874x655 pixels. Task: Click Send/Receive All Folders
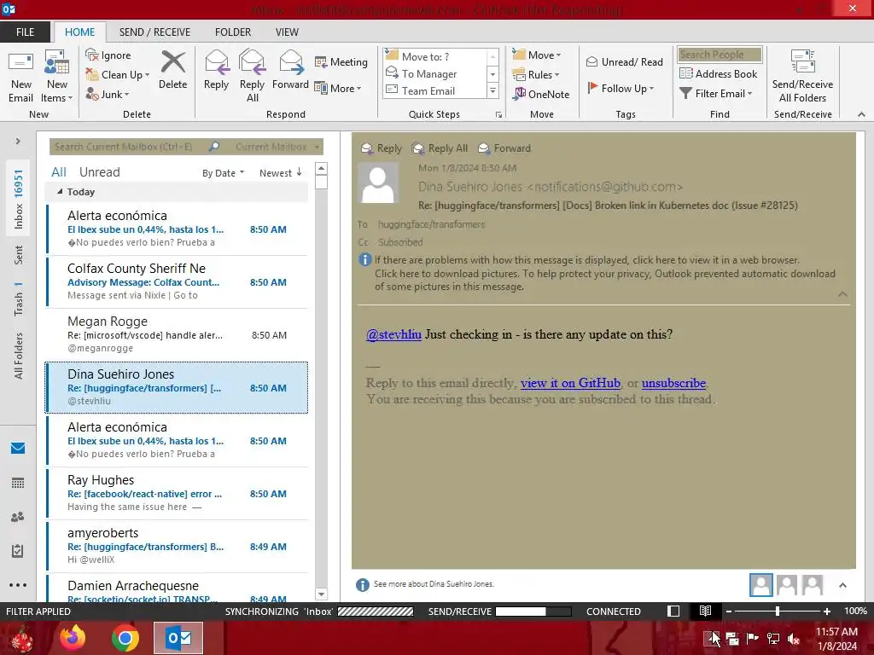click(x=802, y=78)
